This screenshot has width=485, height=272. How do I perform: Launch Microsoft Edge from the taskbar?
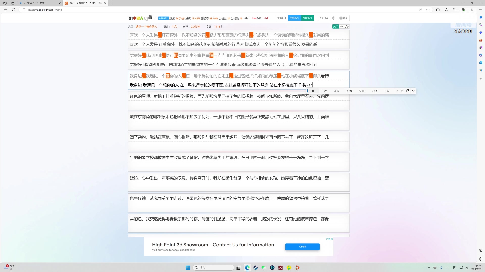click(247, 268)
